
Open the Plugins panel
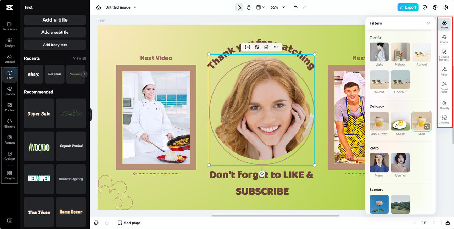[x=10, y=175]
